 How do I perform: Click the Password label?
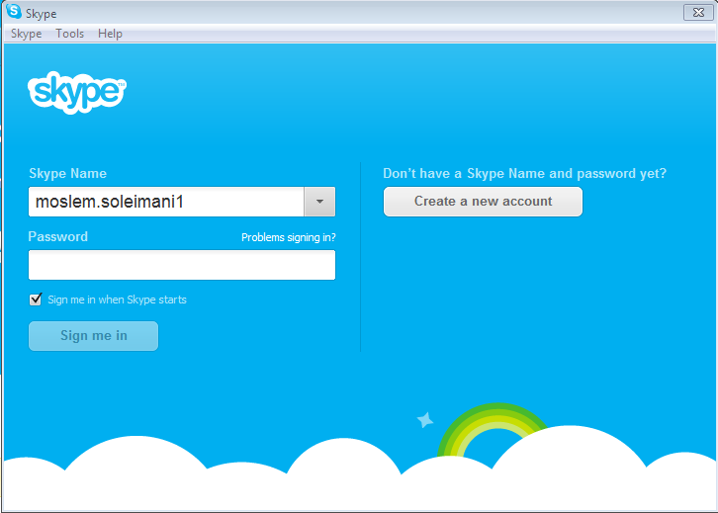(58, 236)
